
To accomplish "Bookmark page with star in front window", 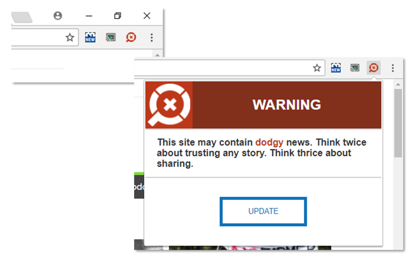I will coord(317,68).
